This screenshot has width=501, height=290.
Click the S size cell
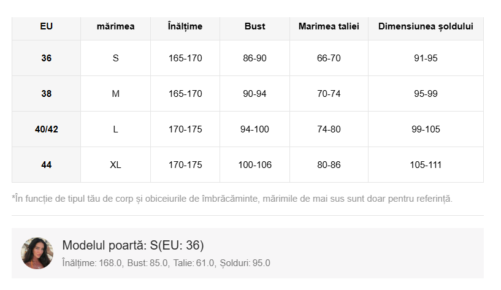(115, 59)
